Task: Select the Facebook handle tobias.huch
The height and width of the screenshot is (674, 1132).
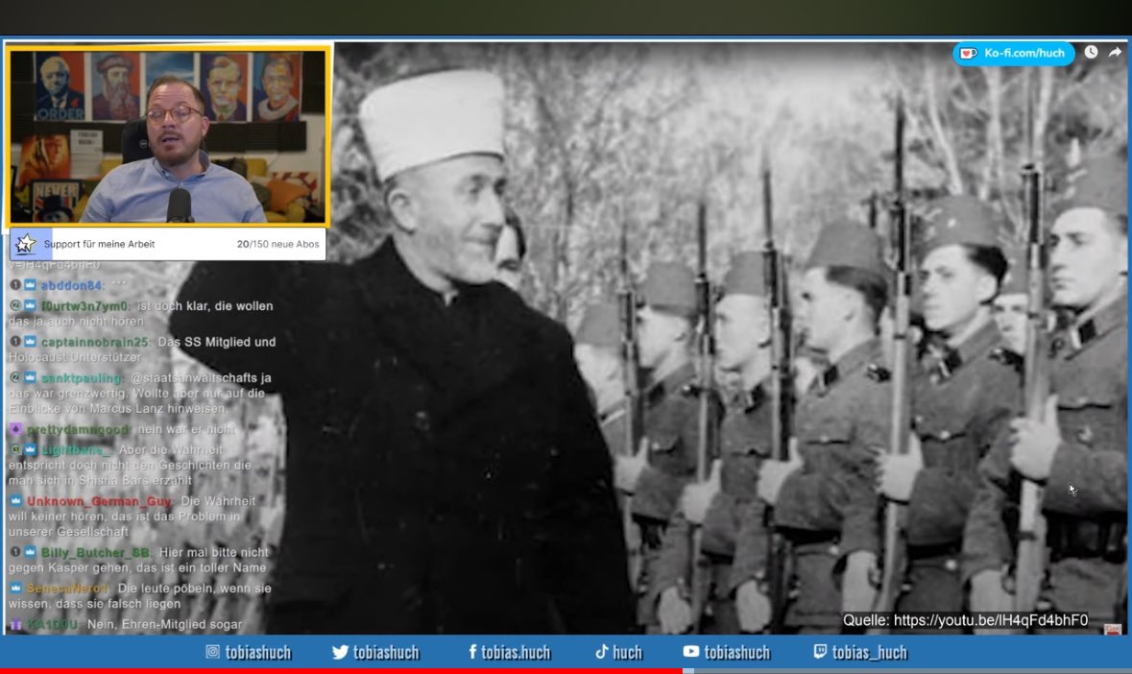Action: [516, 652]
